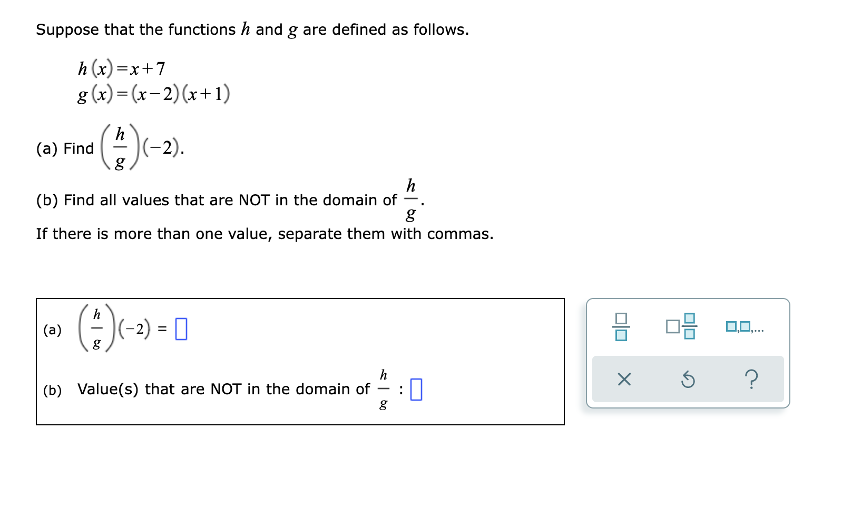Click the h(x)=x+7 equation text
842x518 pixels.
coord(121,68)
